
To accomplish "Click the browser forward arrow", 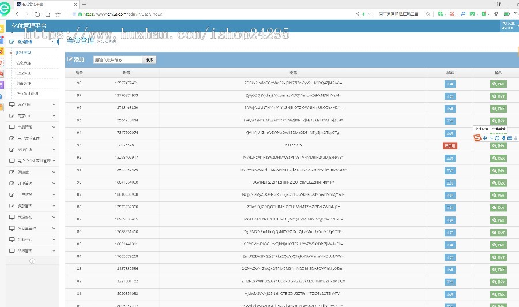I will 27,14.
